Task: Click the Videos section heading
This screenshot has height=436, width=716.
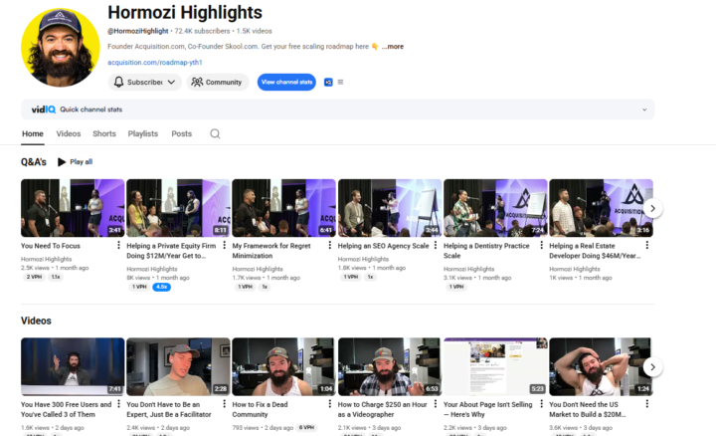Action: click(x=36, y=321)
